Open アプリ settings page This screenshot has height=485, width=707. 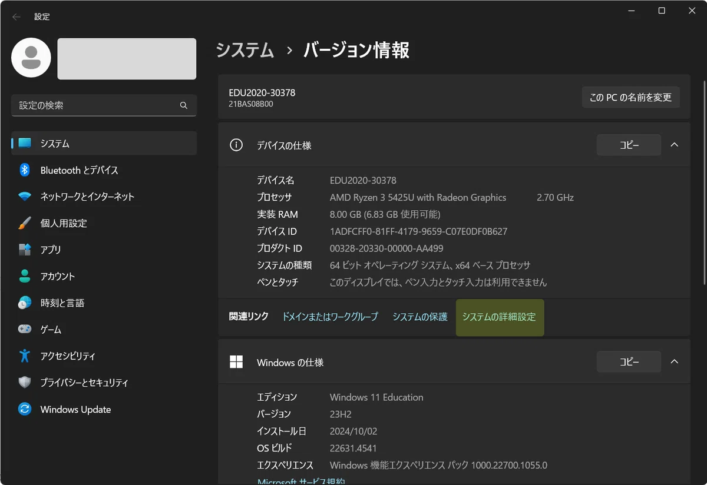click(x=104, y=250)
